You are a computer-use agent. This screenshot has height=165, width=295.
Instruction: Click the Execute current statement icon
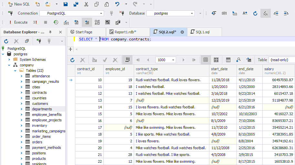pos(35,22)
